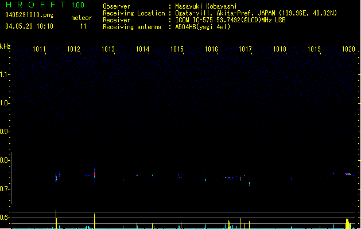Viewport: 361px width, 229px height.
Task: Click the 1014 time axis label
Action: click(143, 49)
